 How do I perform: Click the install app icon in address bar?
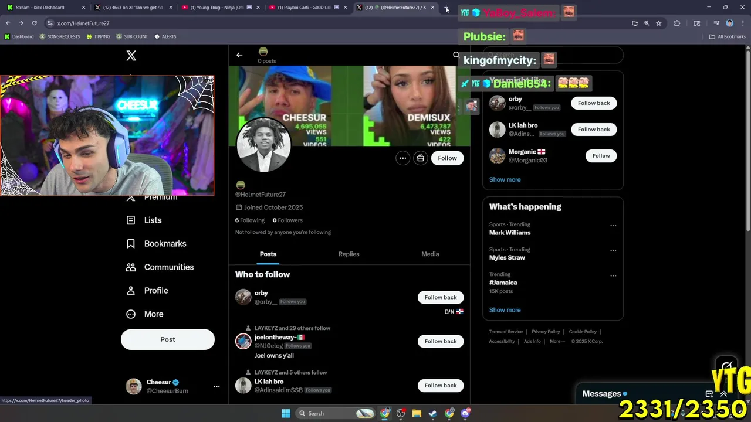coord(635,23)
